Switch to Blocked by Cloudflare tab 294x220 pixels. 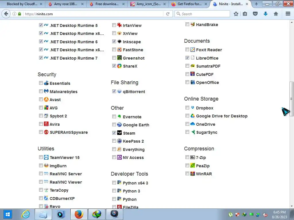click(22, 4)
